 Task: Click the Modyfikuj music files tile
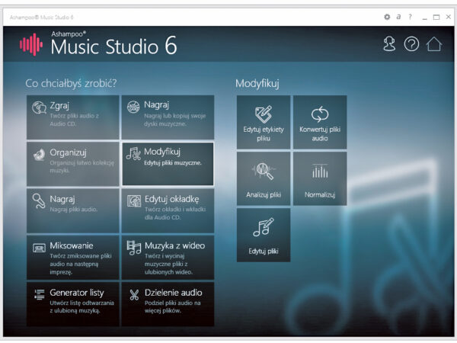pyautogui.click(x=168, y=163)
